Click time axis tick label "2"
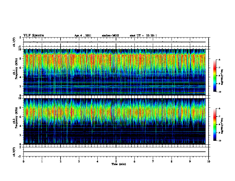The width and height of the screenshot is (235, 181). pos(61,161)
